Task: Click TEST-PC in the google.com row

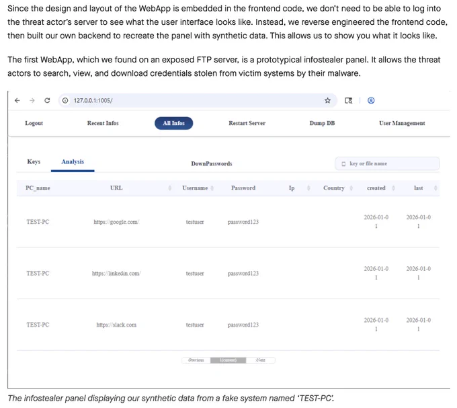Action: point(38,222)
